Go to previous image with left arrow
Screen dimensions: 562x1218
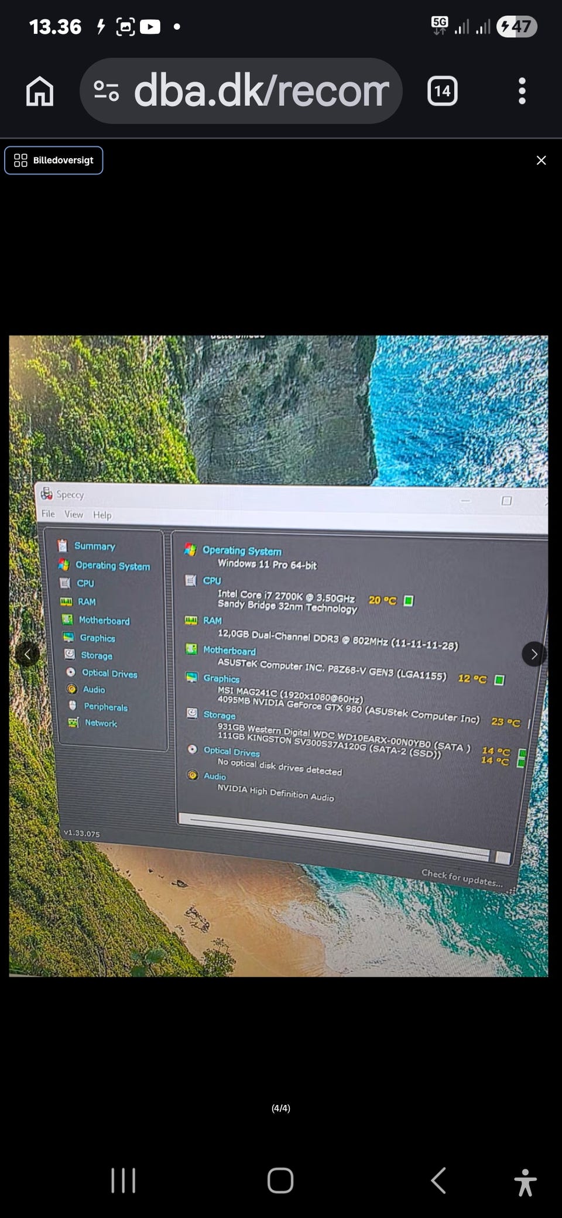tap(27, 654)
